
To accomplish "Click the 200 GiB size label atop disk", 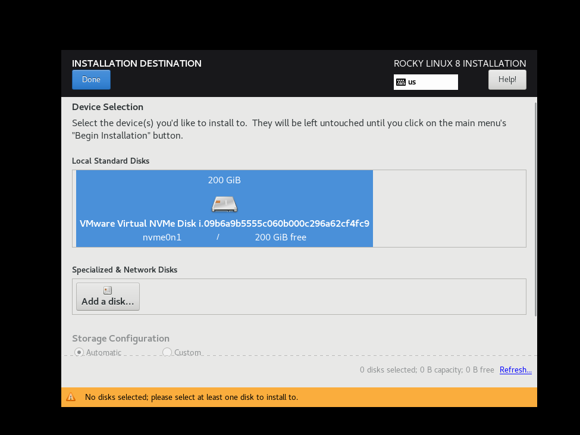I will pyautogui.click(x=224, y=180).
